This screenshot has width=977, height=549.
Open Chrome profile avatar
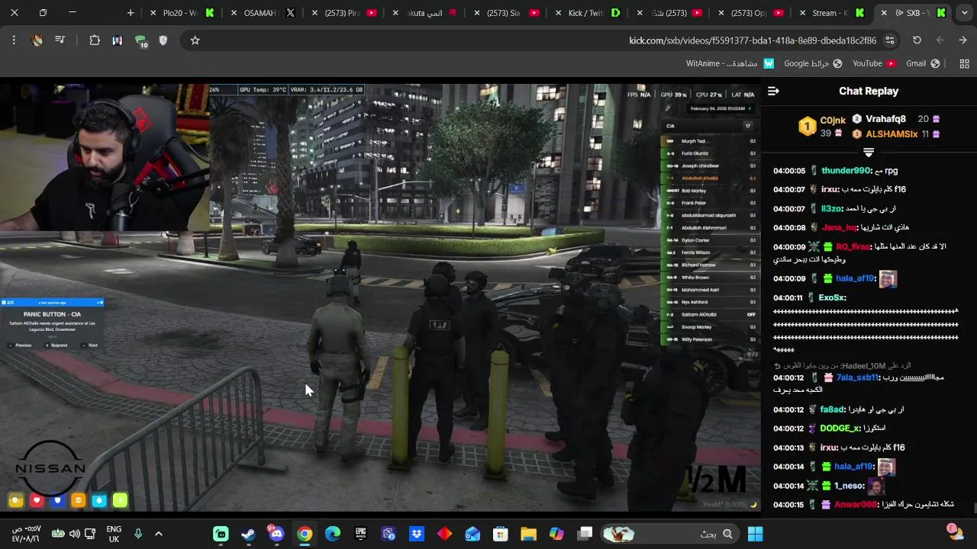pos(37,40)
